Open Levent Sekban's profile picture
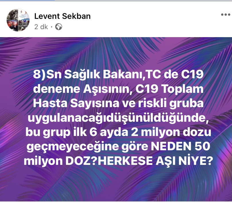232x202 pixels. point(18,20)
